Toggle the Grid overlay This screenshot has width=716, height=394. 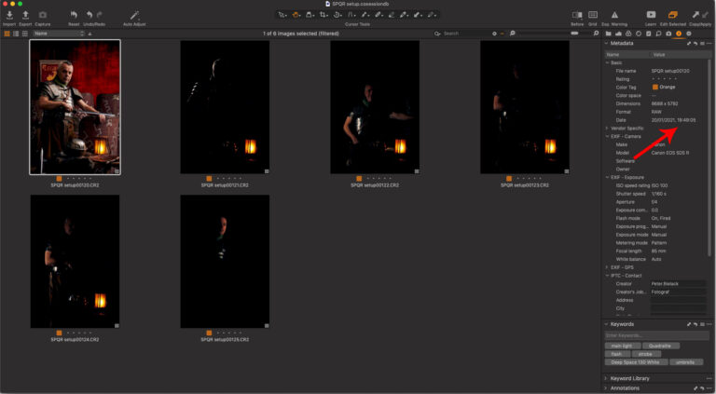[x=593, y=15]
